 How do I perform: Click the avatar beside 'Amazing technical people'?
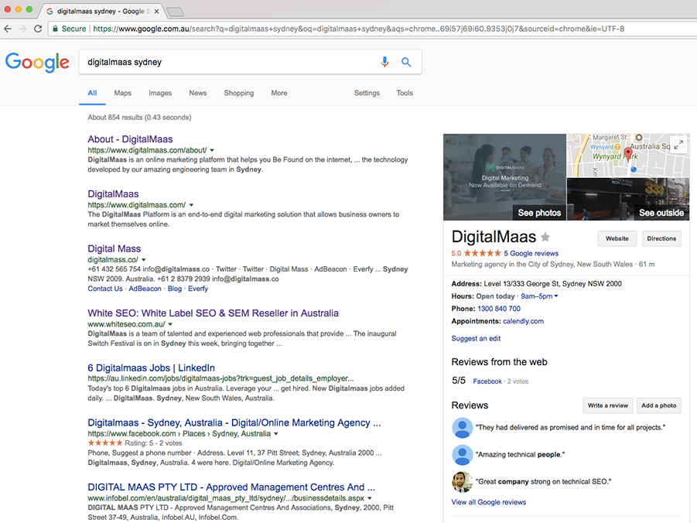[x=463, y=455]
